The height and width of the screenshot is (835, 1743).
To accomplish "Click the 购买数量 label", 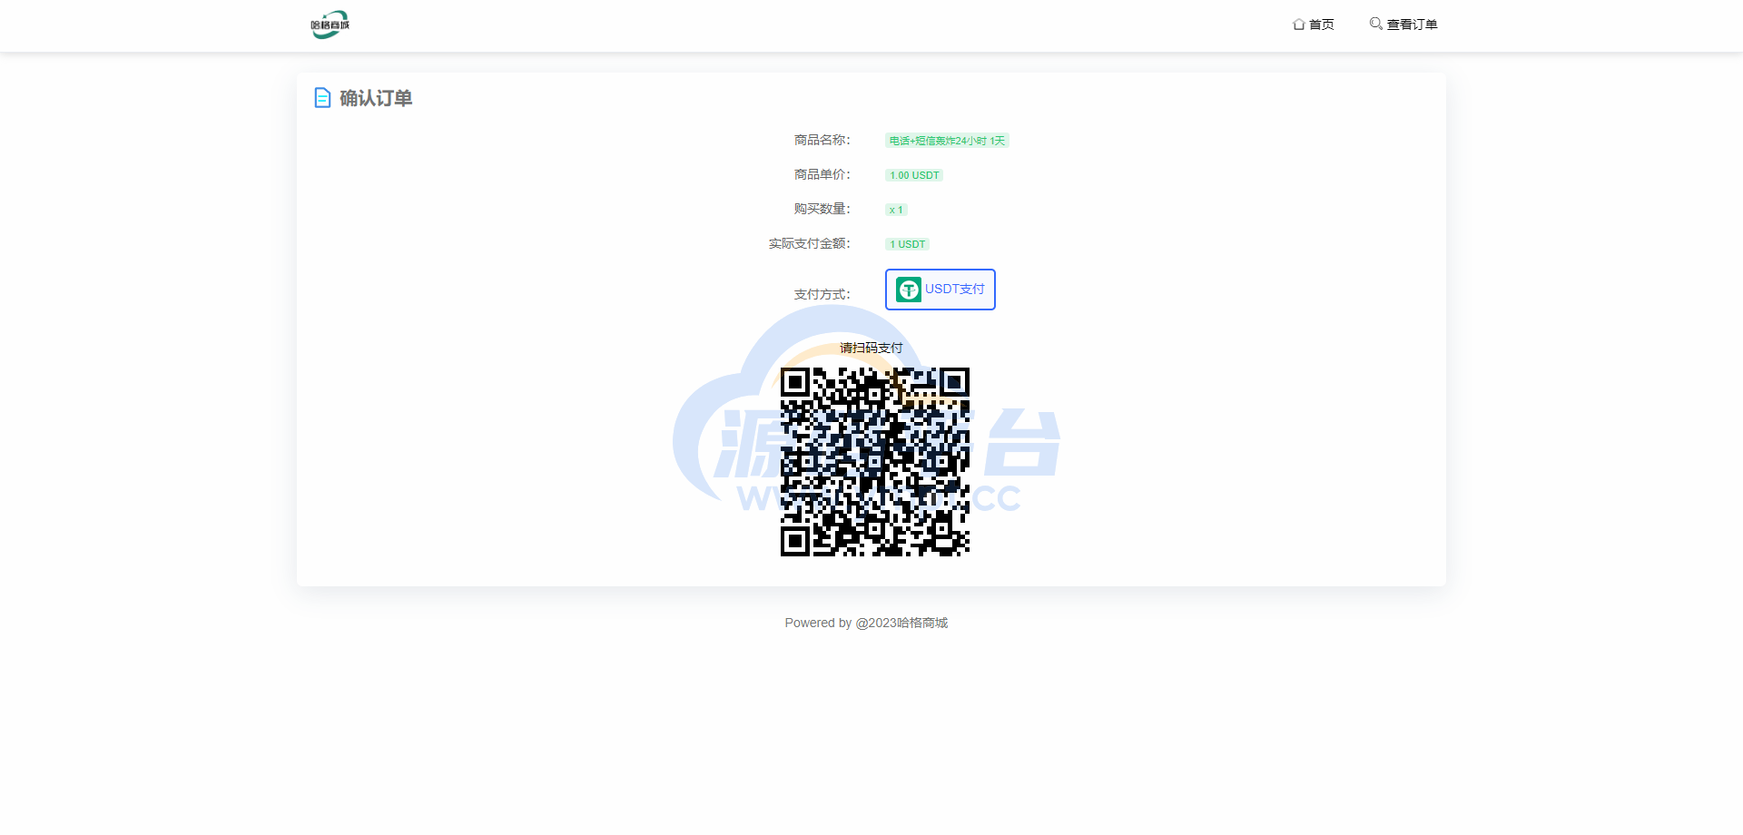I will click(x=822, y=209).
